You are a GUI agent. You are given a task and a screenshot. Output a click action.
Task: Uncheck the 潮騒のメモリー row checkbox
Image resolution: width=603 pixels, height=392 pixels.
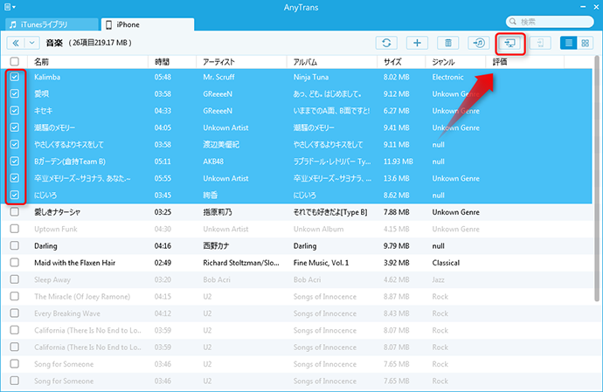[14, 127]
